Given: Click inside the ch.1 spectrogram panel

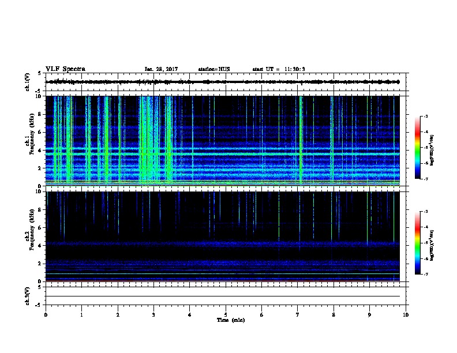Looking at the screenshot, I should (x=223, y=141).
